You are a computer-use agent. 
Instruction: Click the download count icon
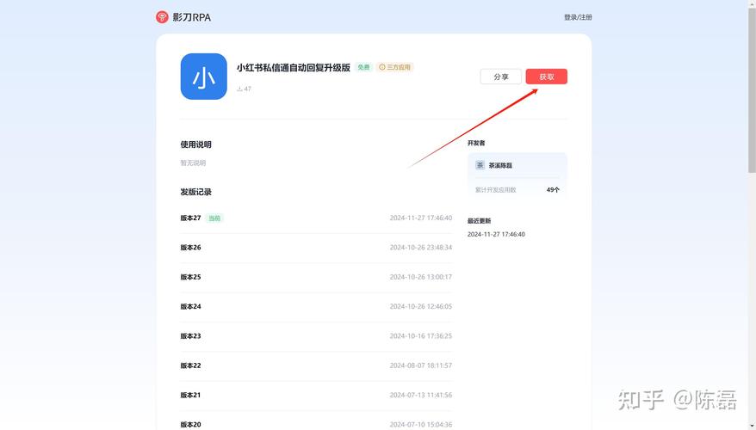pos(239,89)
